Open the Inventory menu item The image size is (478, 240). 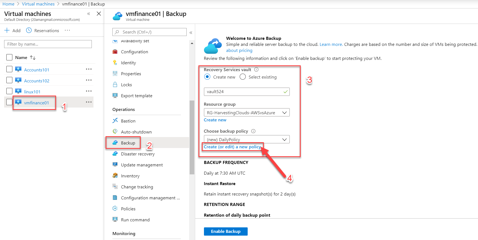pyautogui.click(x=130, y=176)
